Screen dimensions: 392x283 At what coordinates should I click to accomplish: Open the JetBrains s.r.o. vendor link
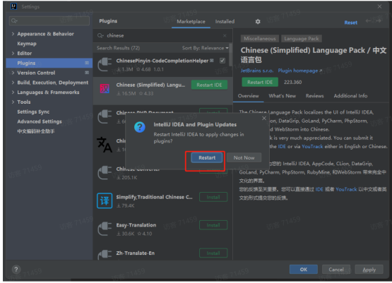click(257, 71)
